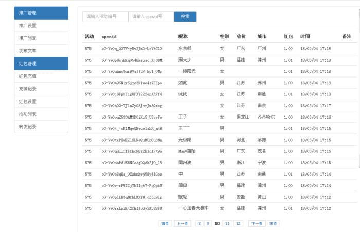Go to next page via 下一页
360x232 pixels.
click(x=257, y=223)
